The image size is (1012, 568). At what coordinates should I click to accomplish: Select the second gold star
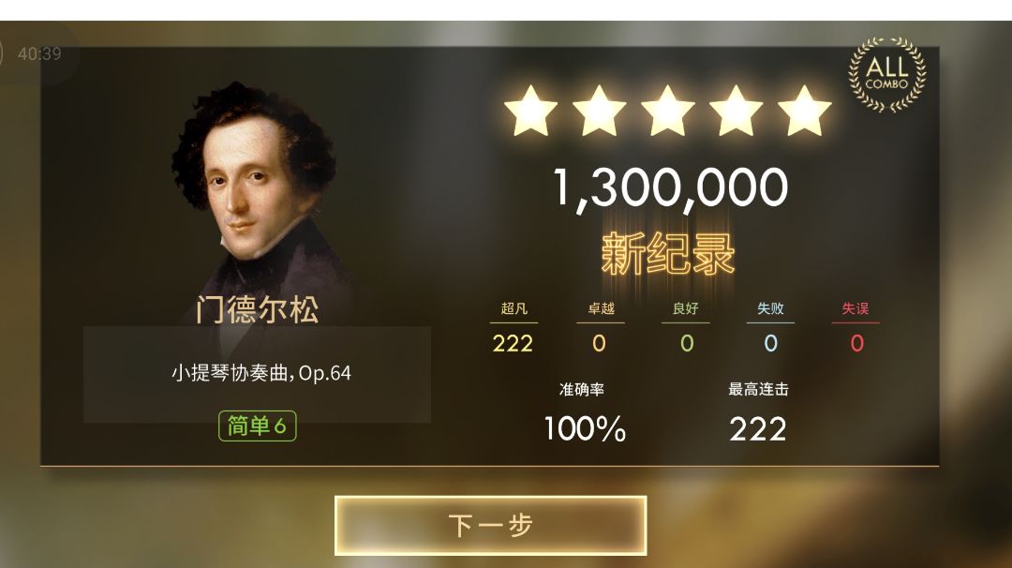pos(599,112)
